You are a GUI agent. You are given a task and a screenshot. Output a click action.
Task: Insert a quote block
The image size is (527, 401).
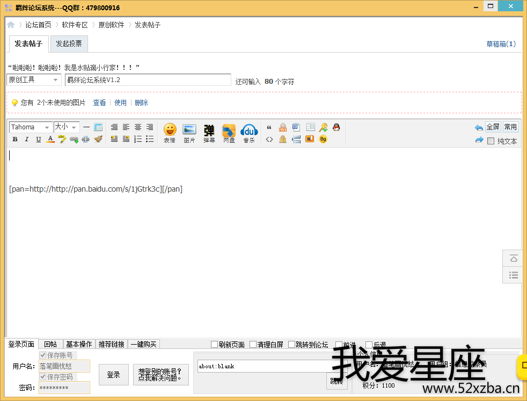tap(269, 127)
